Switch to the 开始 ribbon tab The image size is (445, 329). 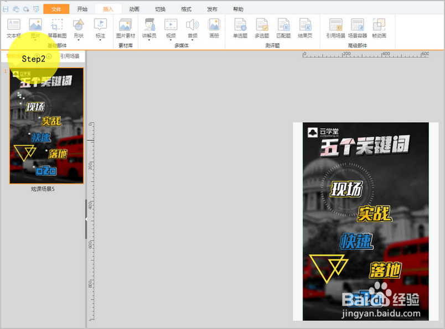[82, 9]
